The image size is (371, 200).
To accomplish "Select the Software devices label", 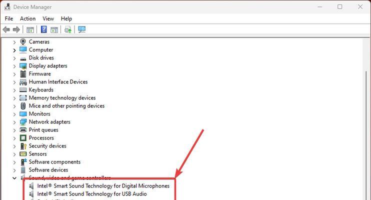I will pos(48,170).
